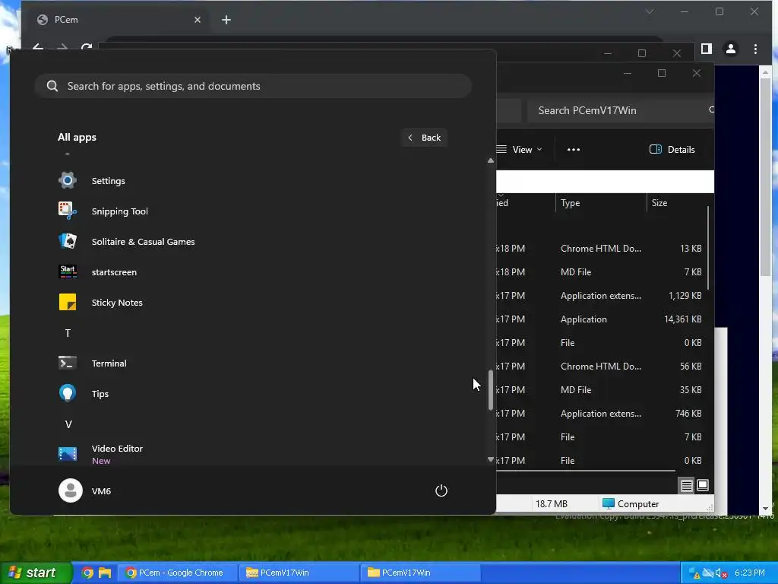
Task: Click the 6:23 PM taskbar clock
Action: (750, 573)
